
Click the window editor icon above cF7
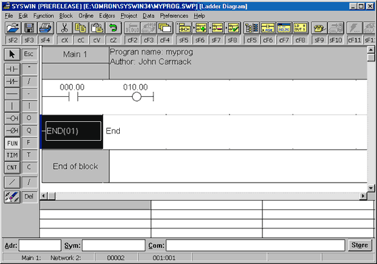(284, 28)
